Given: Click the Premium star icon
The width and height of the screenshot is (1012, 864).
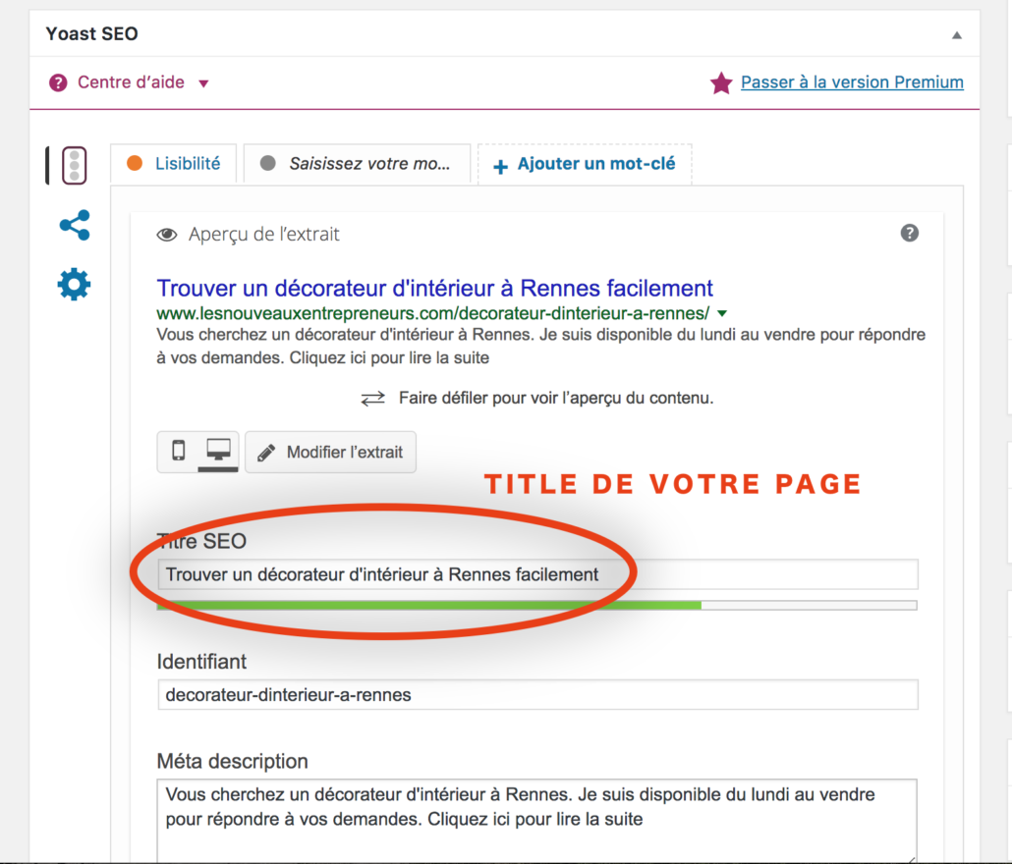Looking at the screenshot, I should coord(721,82).
